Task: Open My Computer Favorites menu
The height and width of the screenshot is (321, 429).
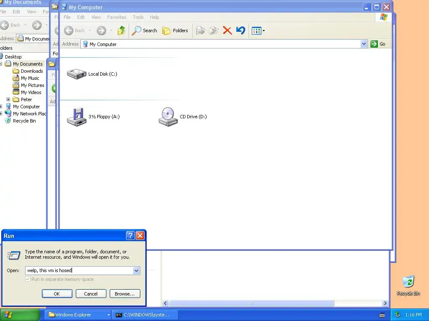Action: click(x=117, y=17)
